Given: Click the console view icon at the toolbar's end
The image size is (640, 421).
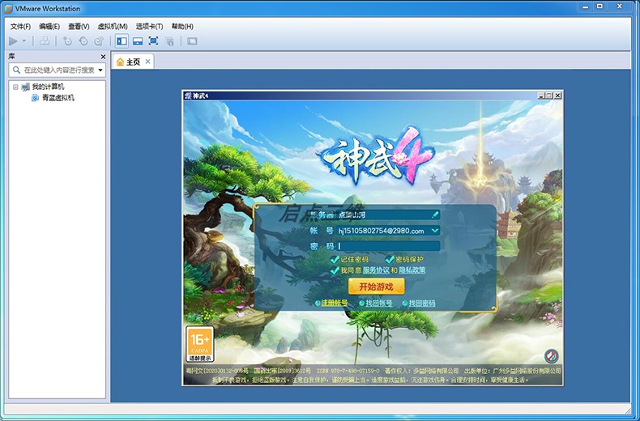Looking at the screenshot, I should pos(192,41).
